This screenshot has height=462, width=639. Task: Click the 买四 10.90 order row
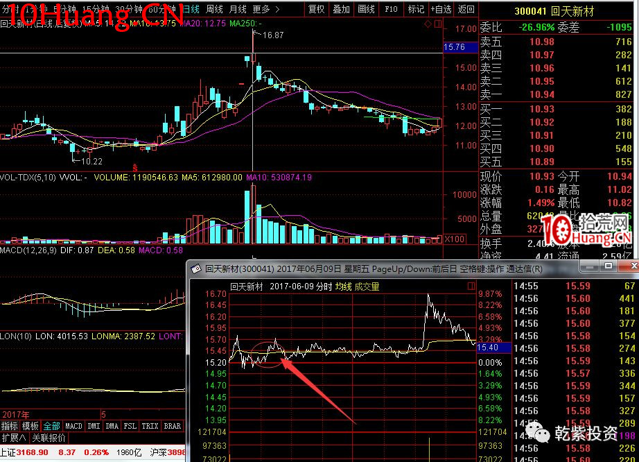pyautogui.click(x=556, y=148)
